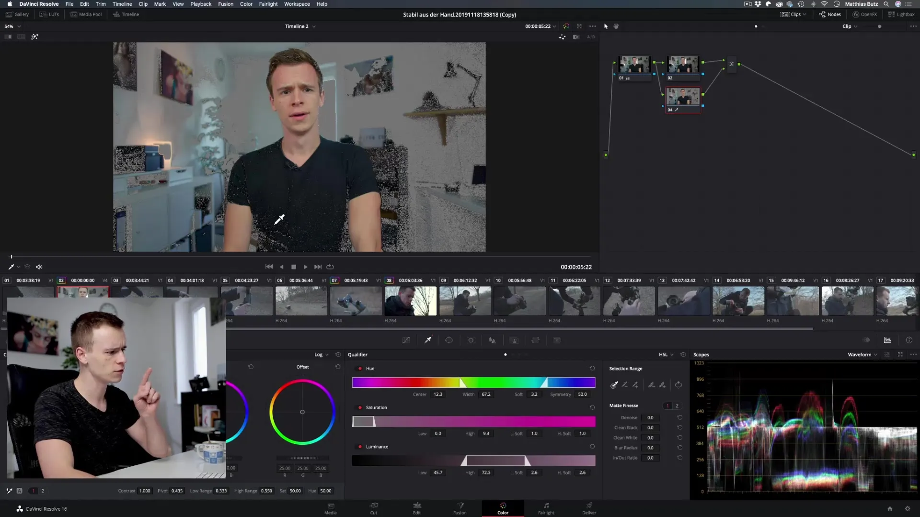Screen dimensions: 920x517
Task: Open the Key palette
Action: pyautogui.click(x=514, y=340)
